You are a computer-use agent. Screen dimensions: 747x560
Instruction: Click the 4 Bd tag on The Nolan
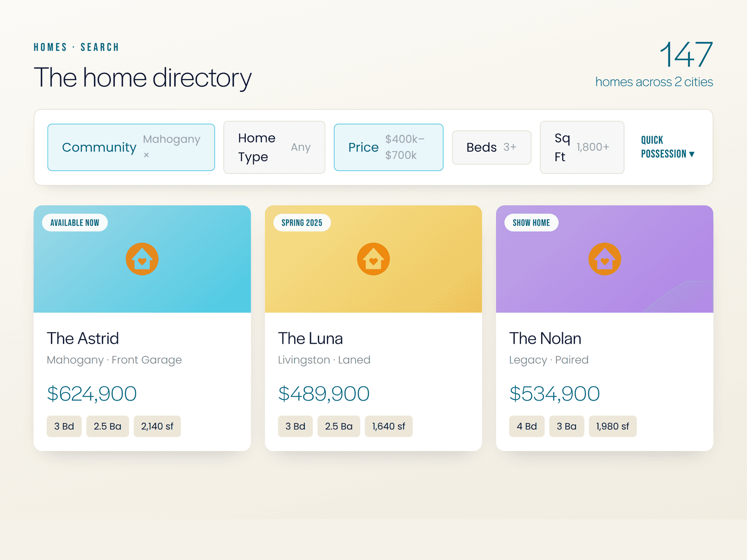point(527,426)
